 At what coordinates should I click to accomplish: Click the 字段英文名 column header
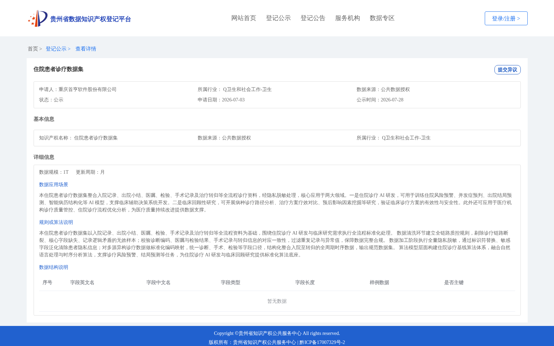coord(82,282)
